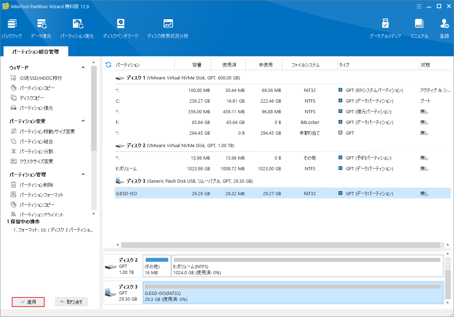Select the 未割り当て 294.45 GB row
The width and height of the screenshot is (454, 317).
tap(283, 133)
